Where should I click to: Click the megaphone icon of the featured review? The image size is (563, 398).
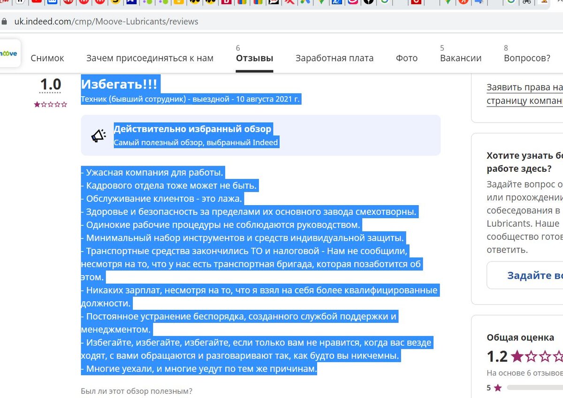click(99, 136)
